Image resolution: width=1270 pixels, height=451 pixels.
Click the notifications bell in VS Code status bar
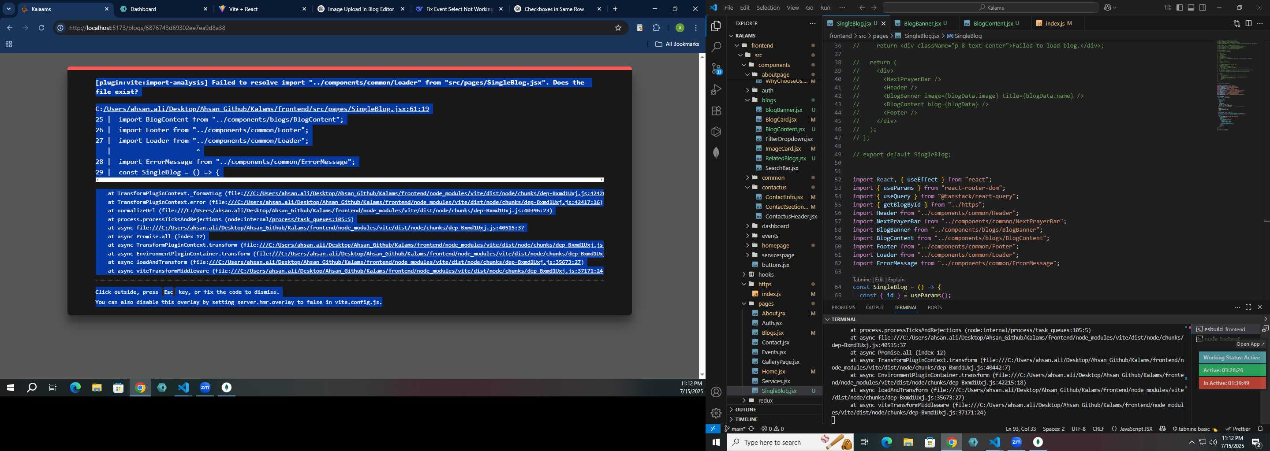(1261, 429)
